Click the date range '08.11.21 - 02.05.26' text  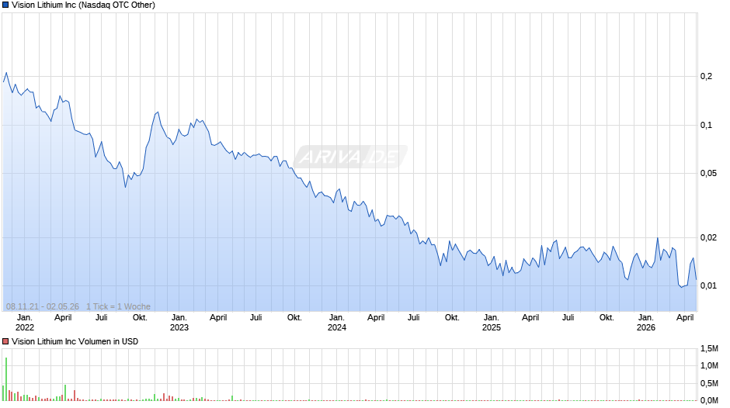point(43,306)
